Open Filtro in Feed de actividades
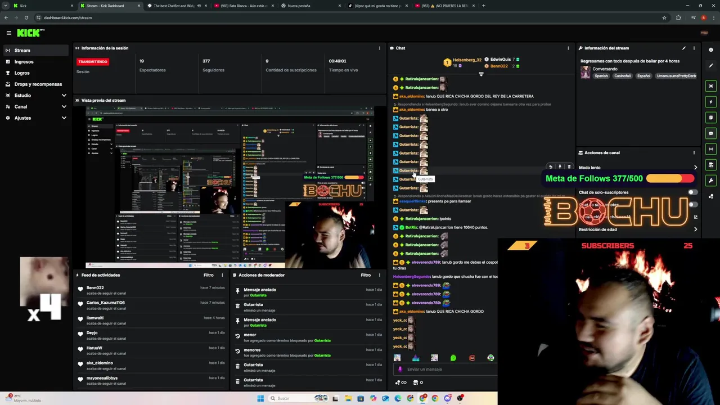This screenshot has height=405, width=720. (x=209, y=275)
